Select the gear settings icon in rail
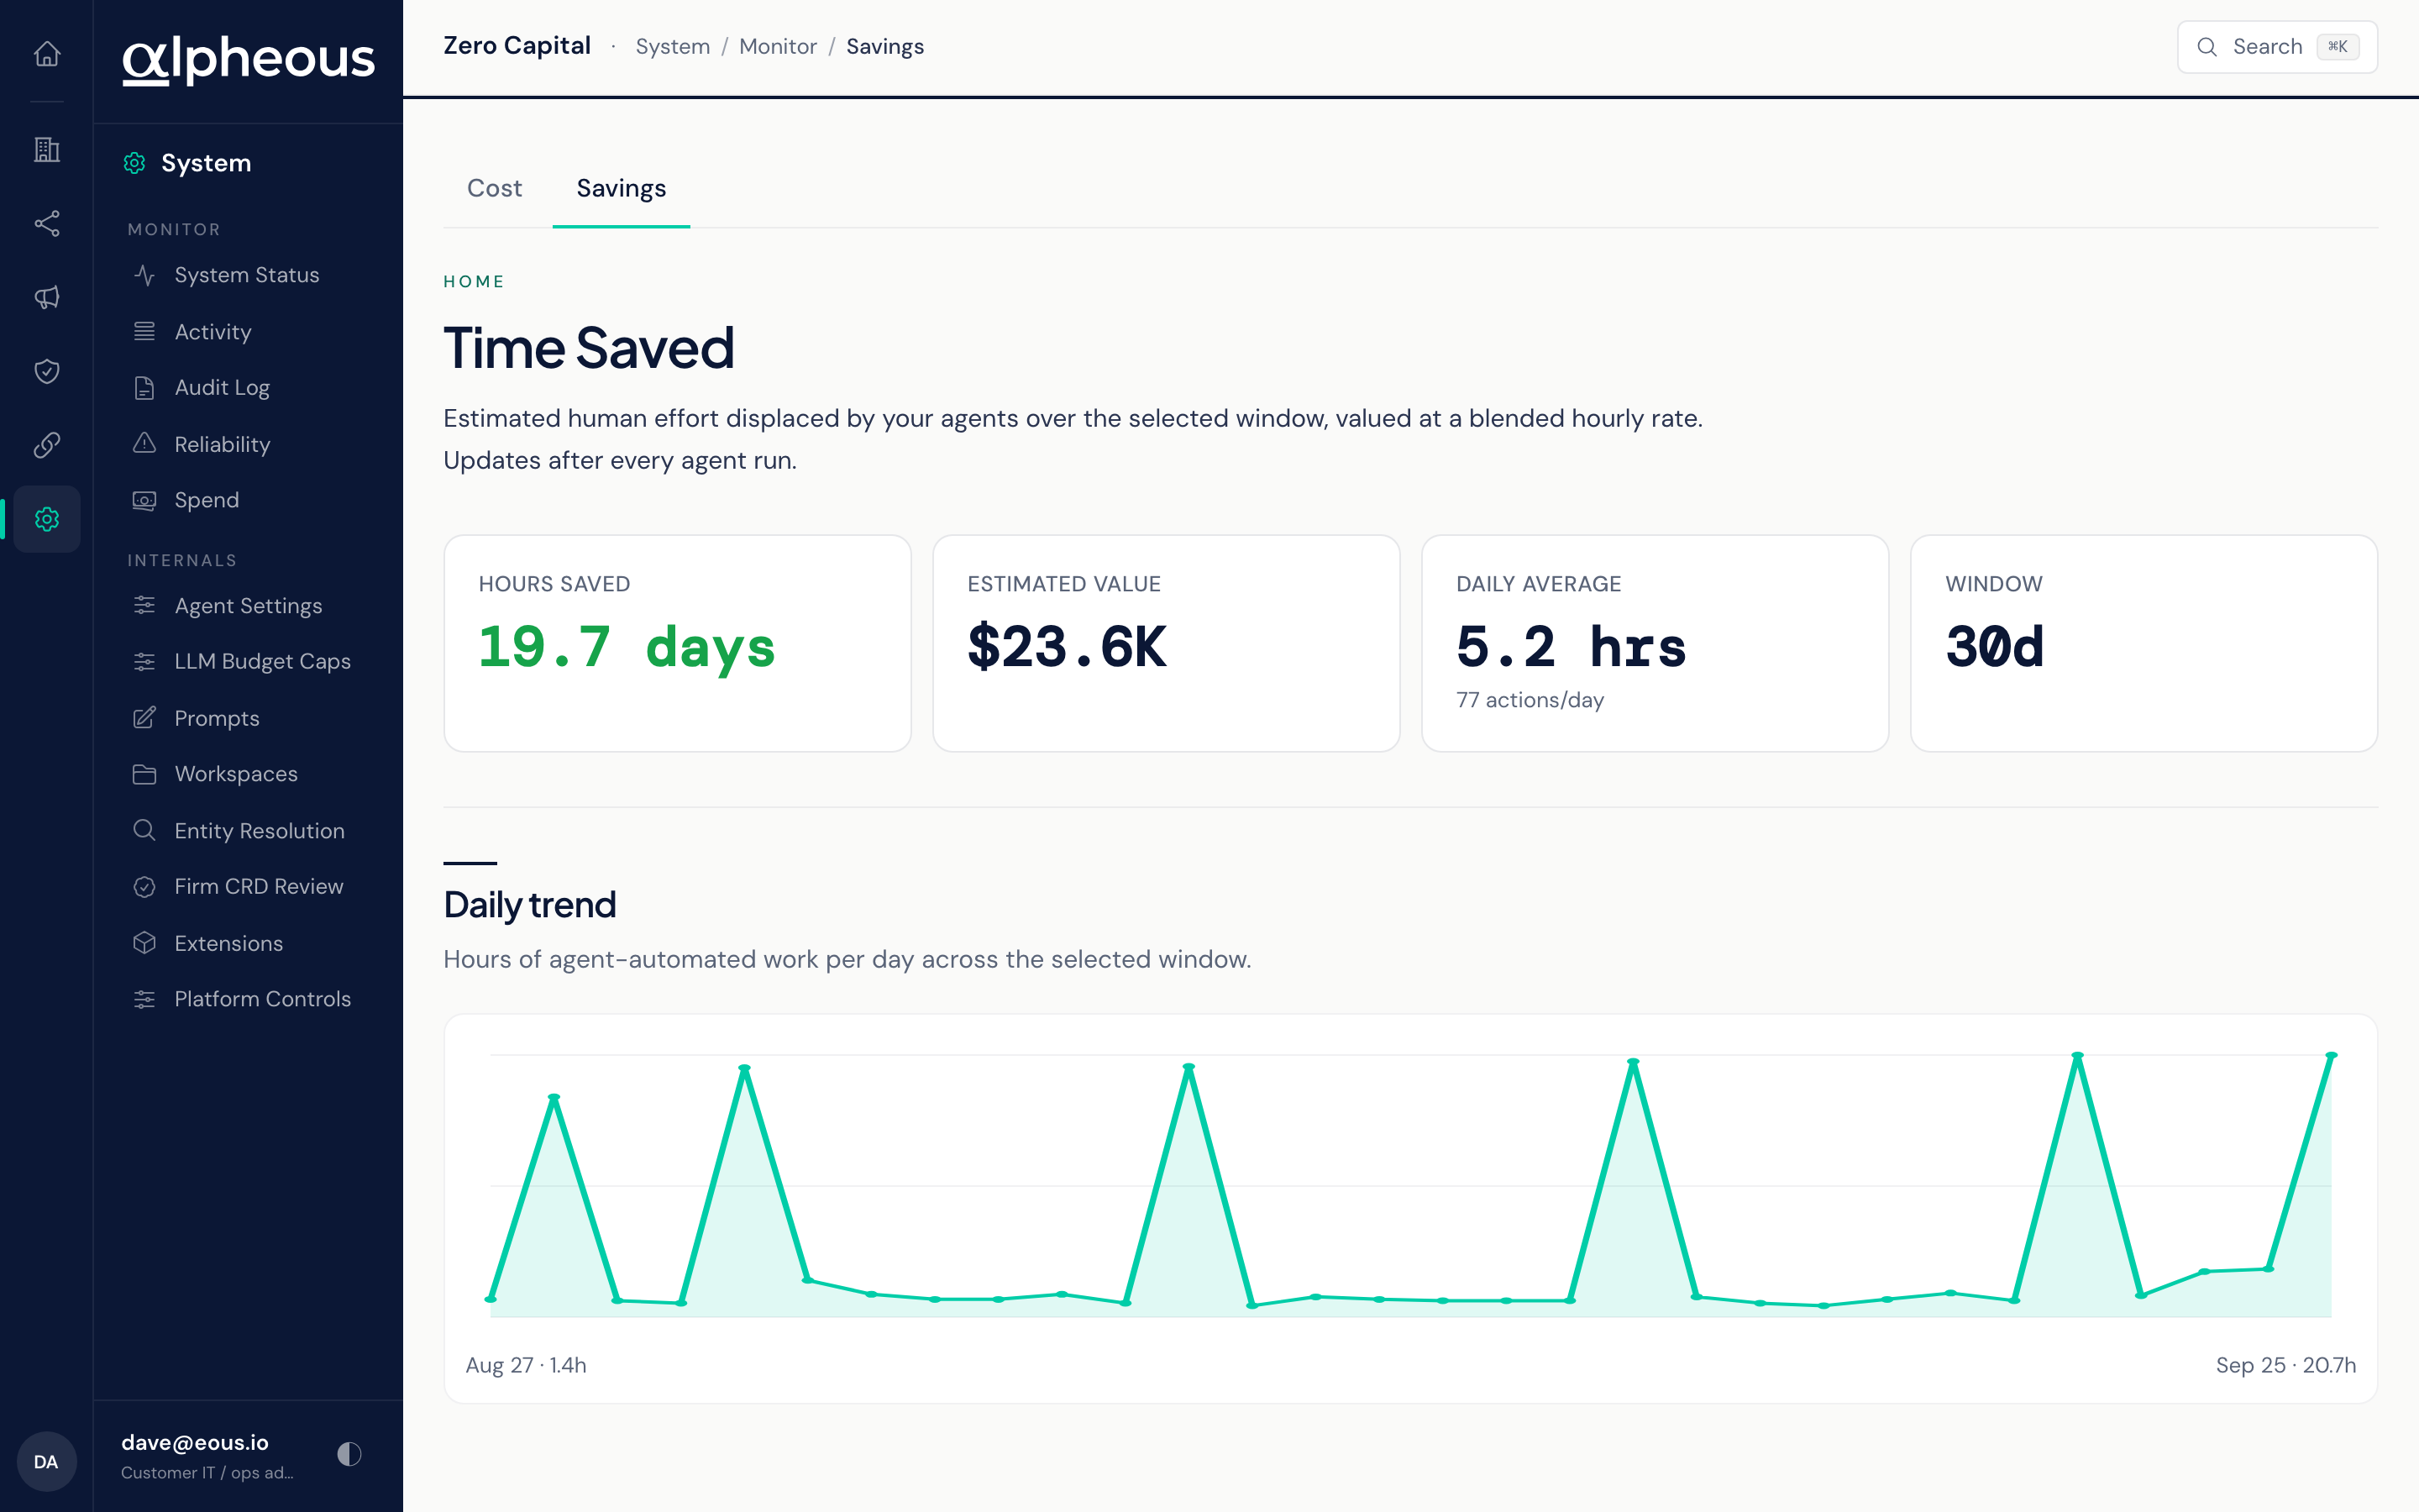The height and width of the screenshot is (1512, 2419). [47, 519]
